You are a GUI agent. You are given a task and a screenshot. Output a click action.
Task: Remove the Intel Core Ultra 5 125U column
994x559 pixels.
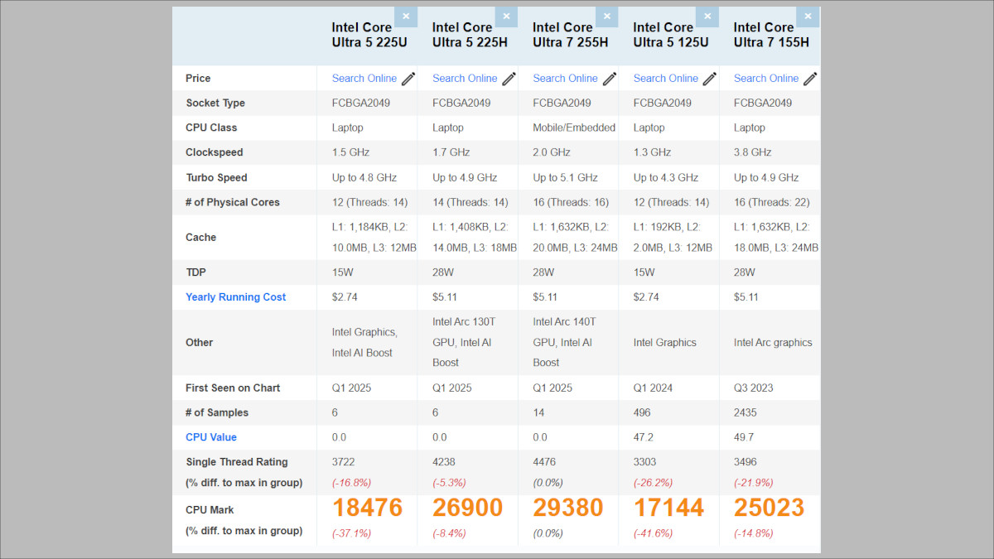[707, 16]
